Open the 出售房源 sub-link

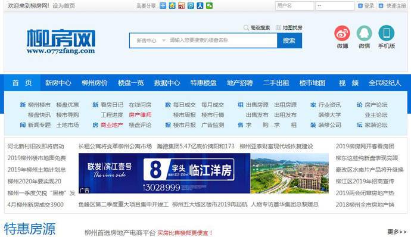(x=257, y=105)
